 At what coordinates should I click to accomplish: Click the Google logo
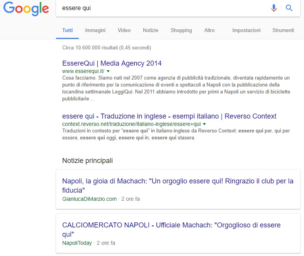[26, 8]
